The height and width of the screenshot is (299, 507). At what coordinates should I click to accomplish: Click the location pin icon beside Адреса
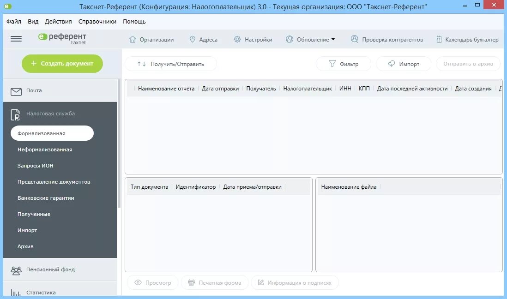193,39
